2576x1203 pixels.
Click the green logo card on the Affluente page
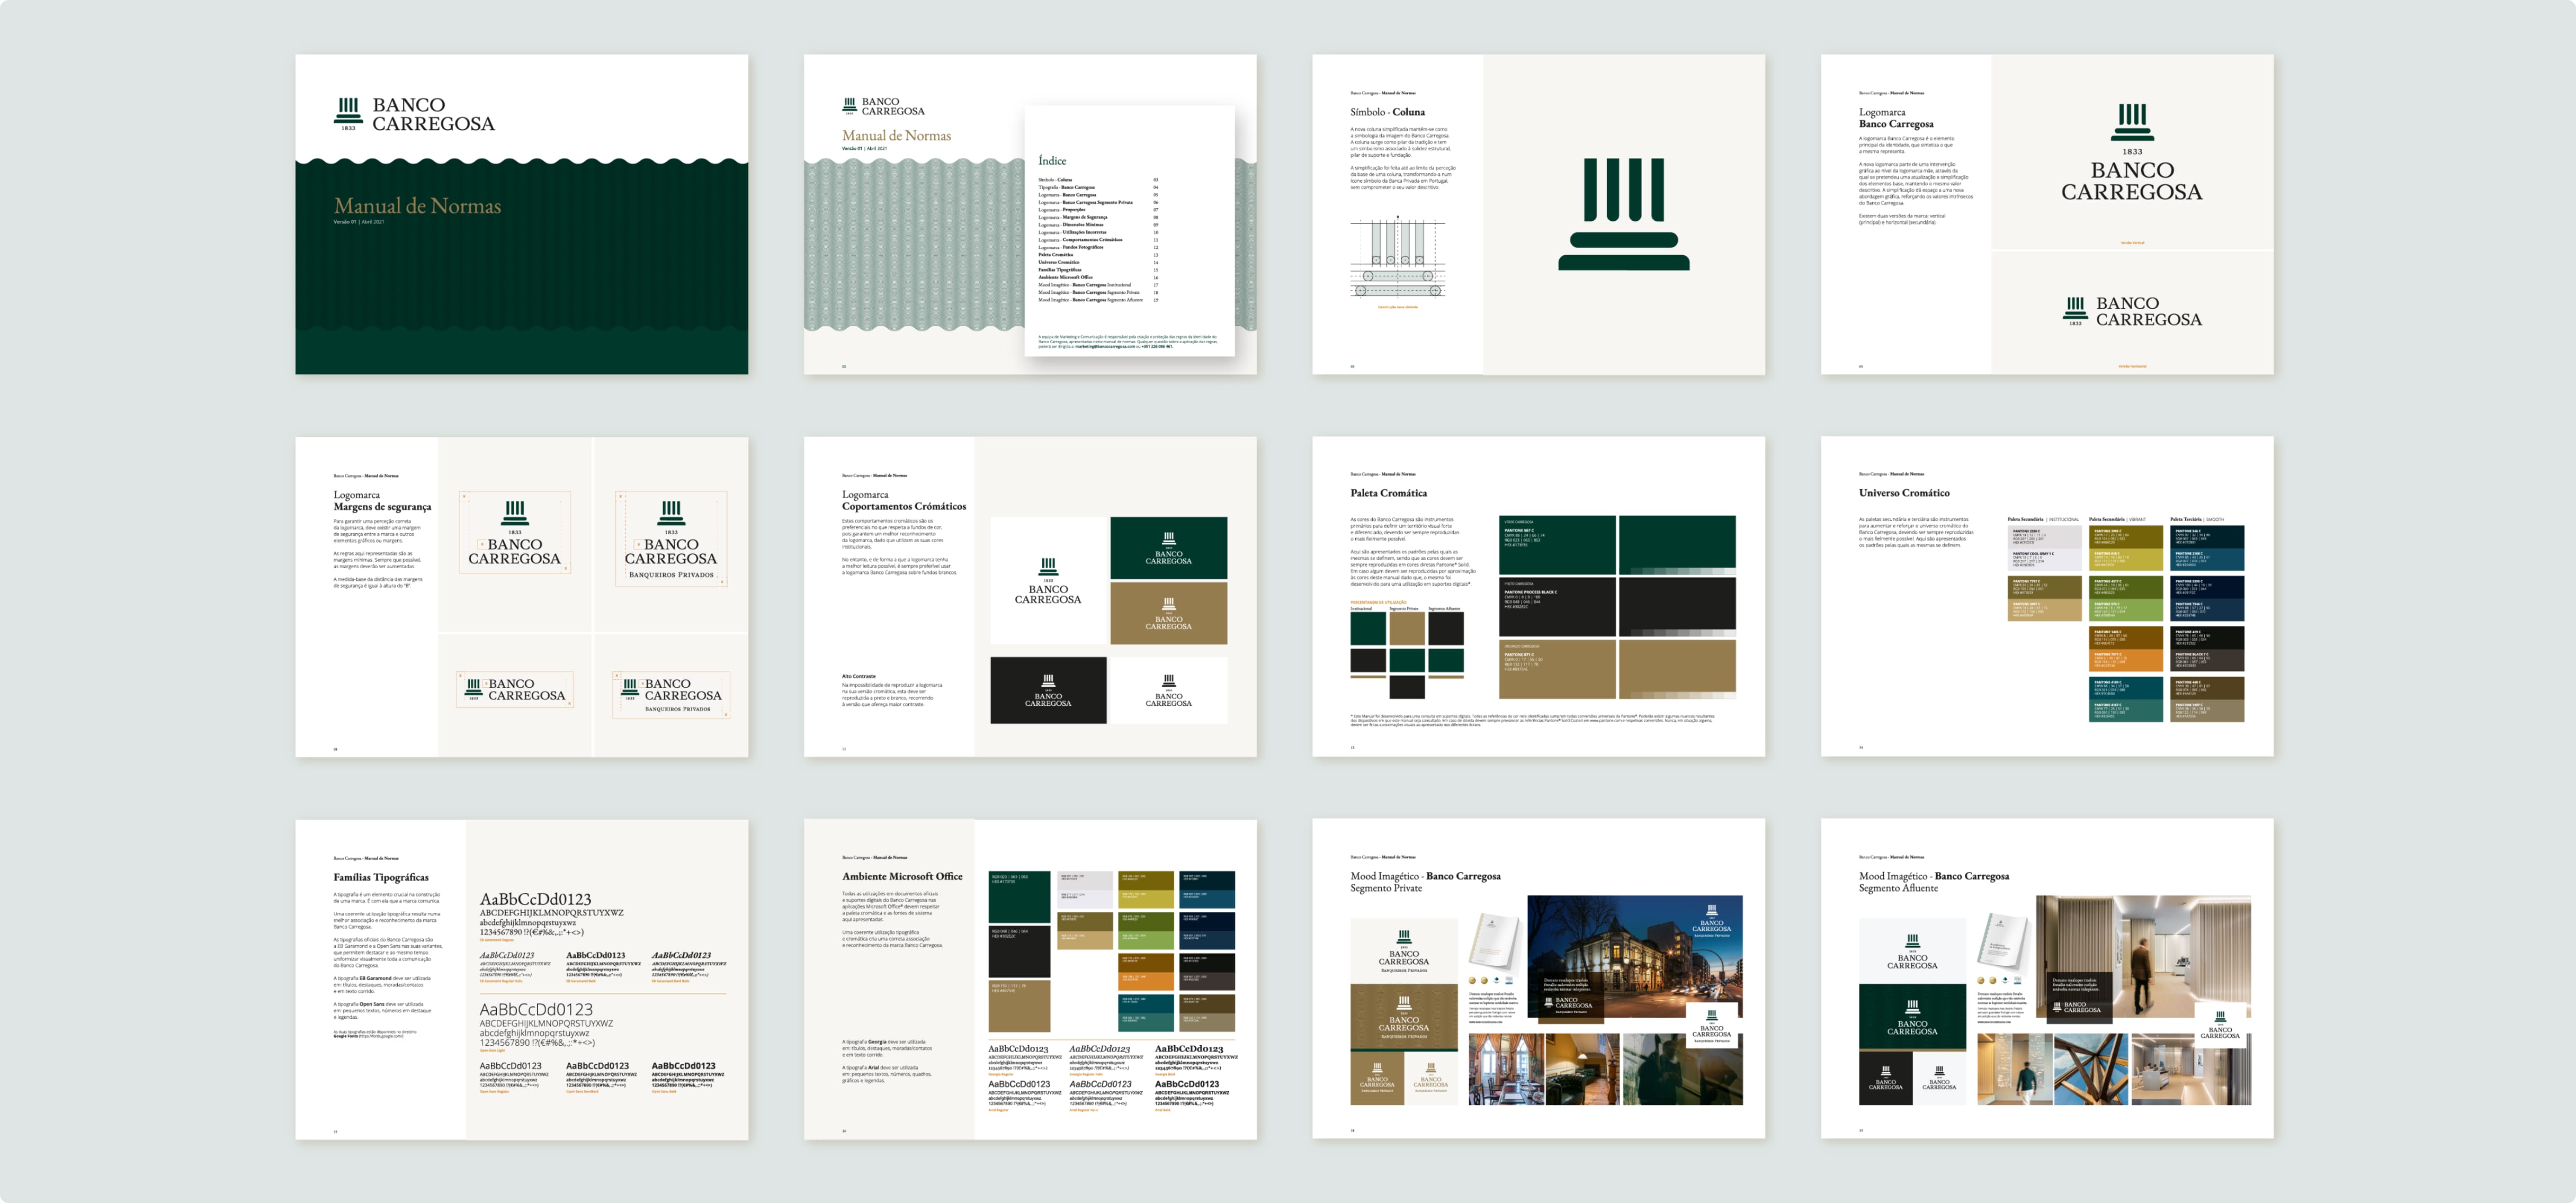coord(1912,1017)
